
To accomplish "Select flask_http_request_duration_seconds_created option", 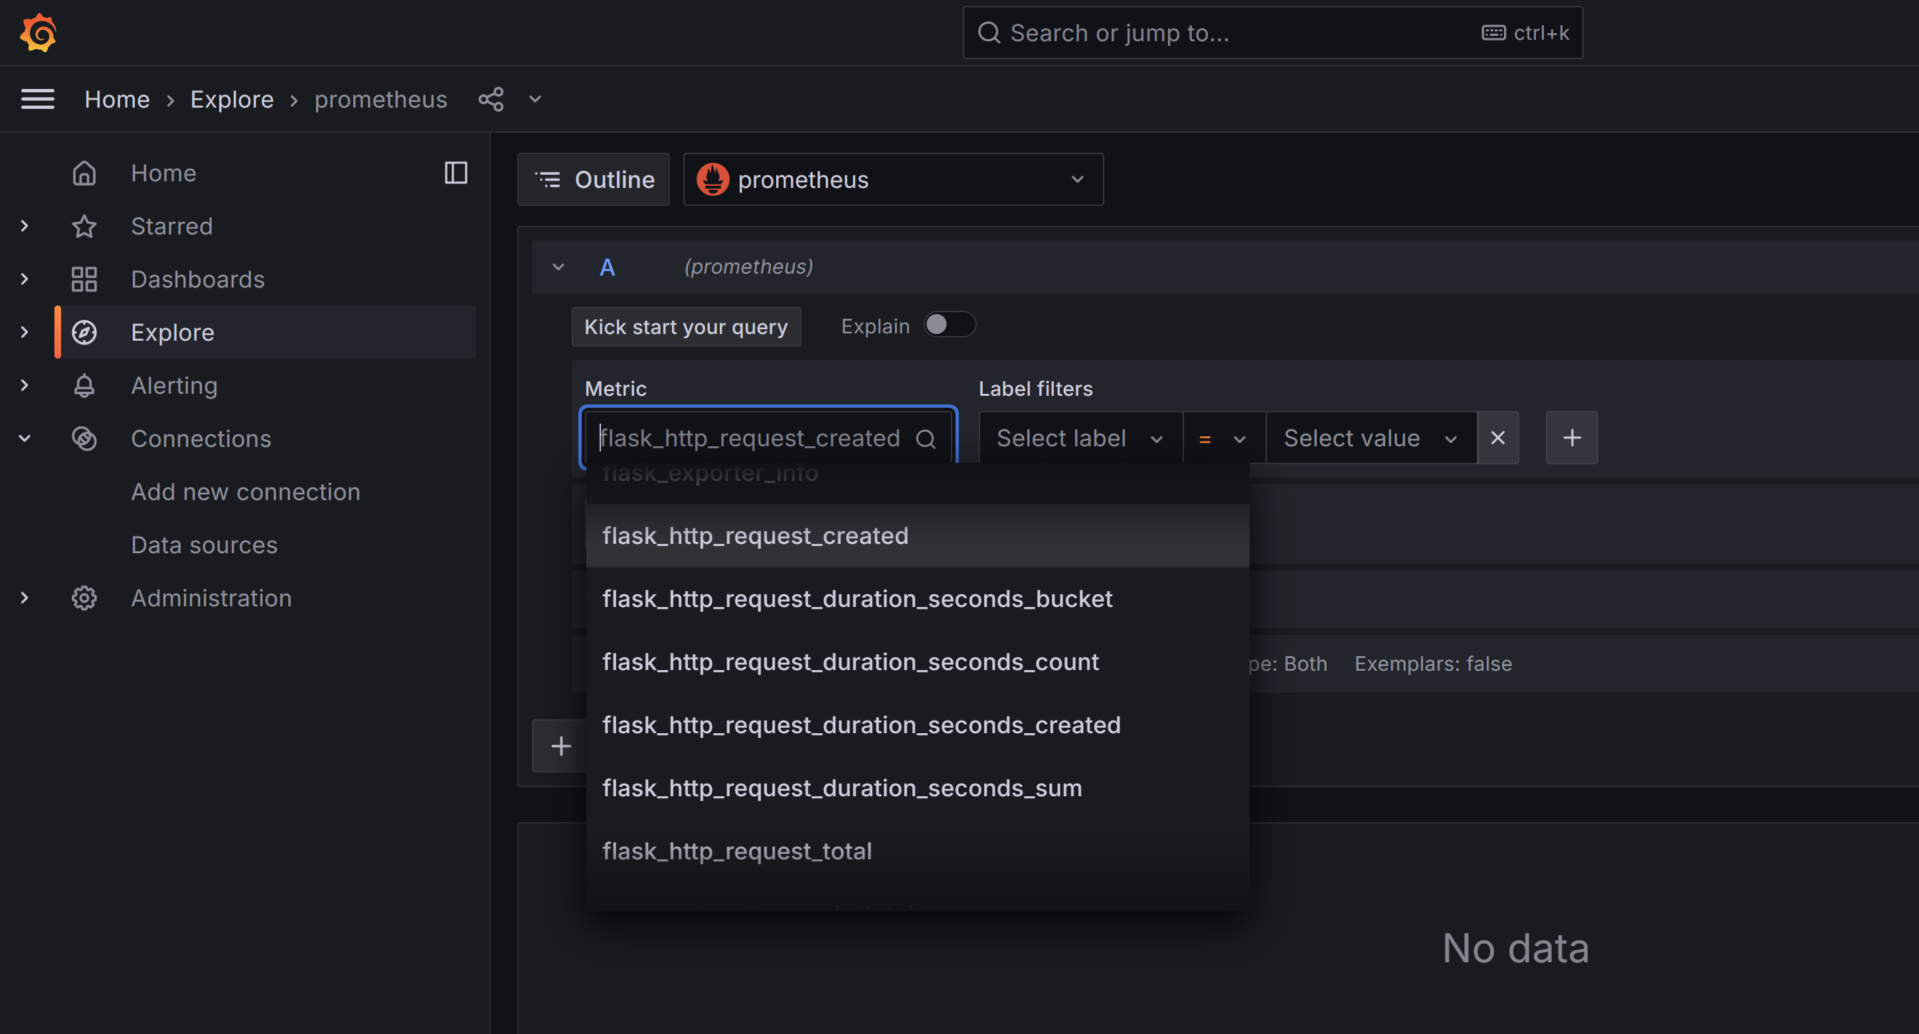I will (x=917, y=725).
